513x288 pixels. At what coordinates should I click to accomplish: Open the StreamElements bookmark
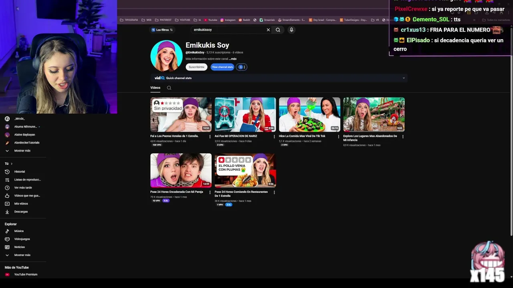coord(291,20)
